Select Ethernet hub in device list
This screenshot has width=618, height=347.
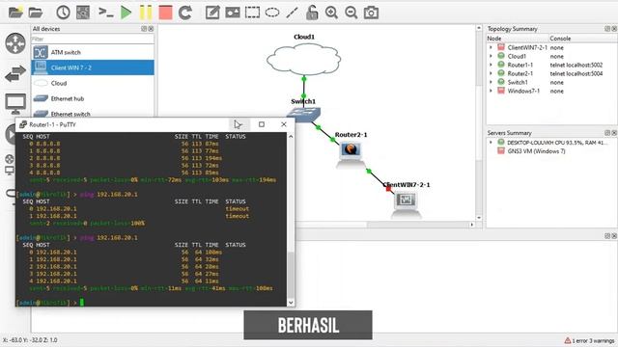(93, 98)
